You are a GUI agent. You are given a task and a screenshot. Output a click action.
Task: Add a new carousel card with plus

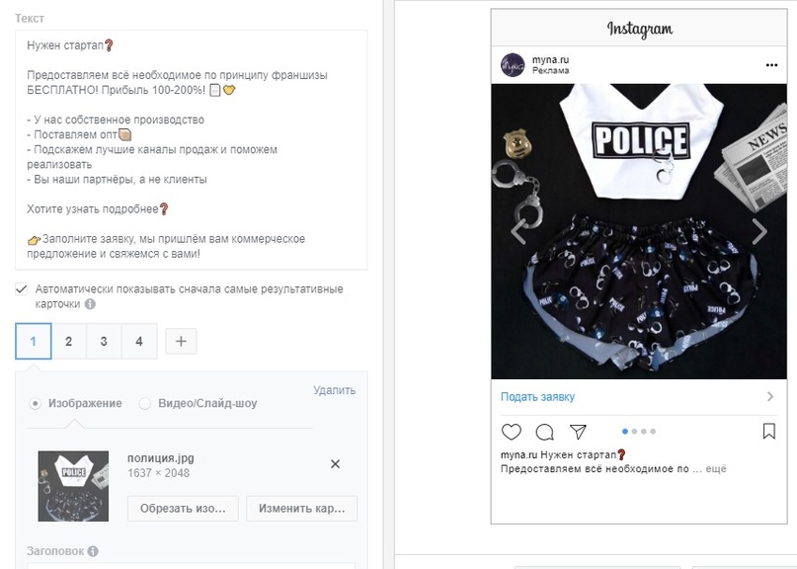181,341
